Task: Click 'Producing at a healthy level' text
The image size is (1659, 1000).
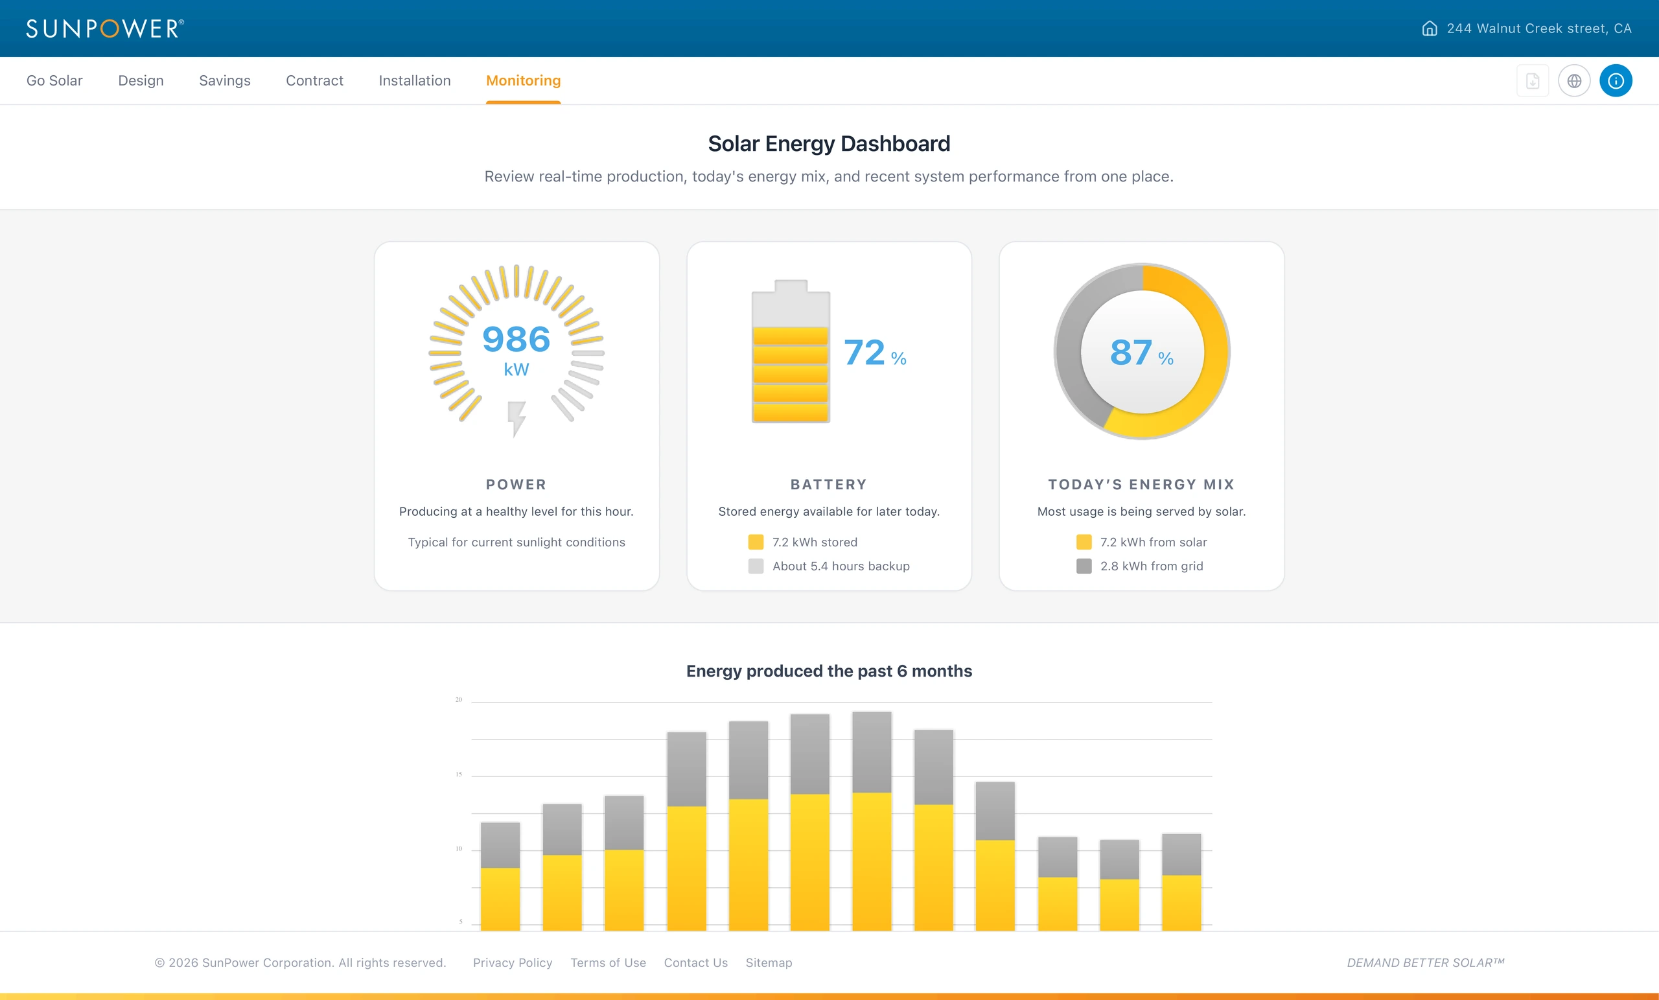Action: pyautogui.click(x=516, y=511)
